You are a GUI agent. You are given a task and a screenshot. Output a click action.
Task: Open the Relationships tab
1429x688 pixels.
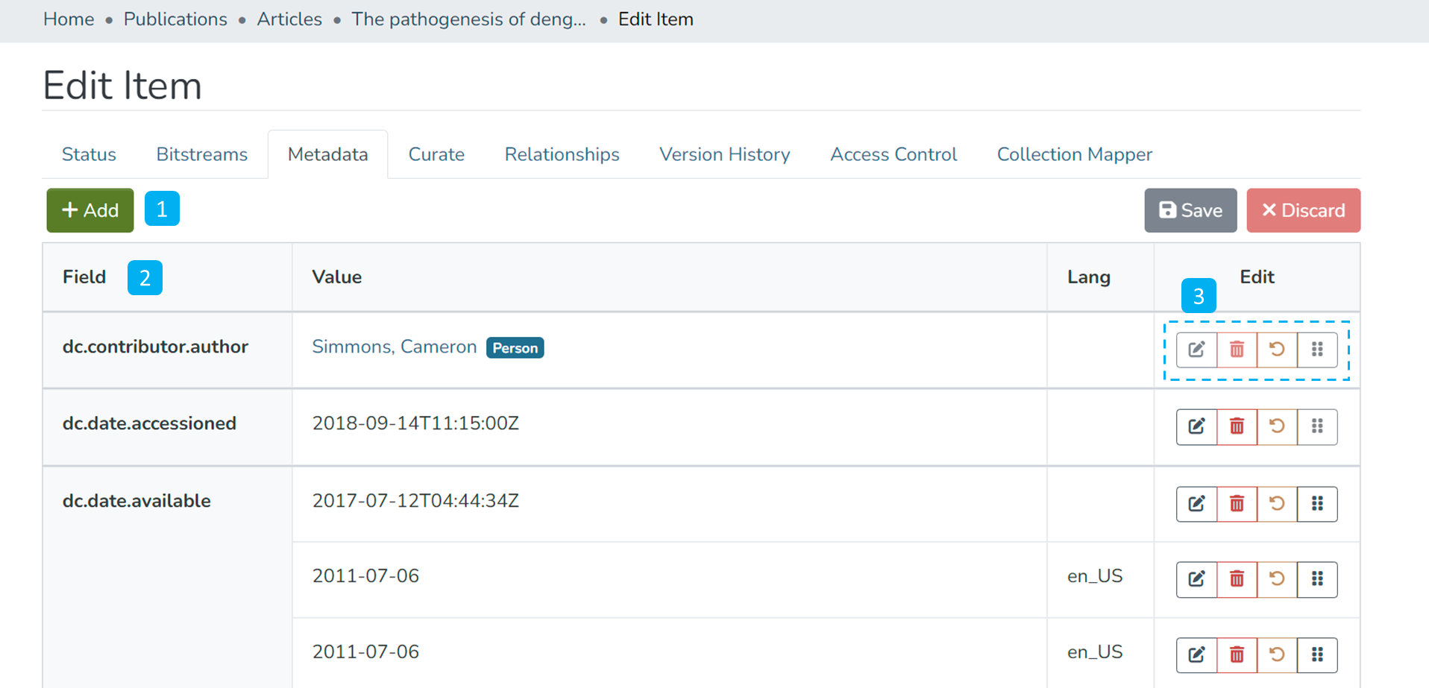tap(562, 154)
